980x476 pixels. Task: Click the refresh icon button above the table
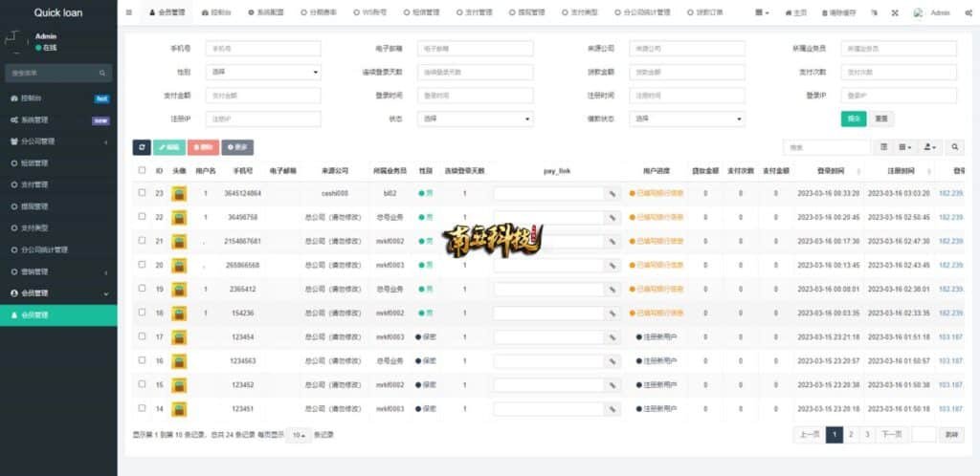click(142, 147)
